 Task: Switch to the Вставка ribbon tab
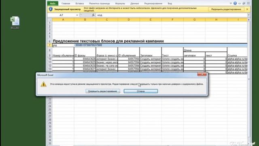click(80, 4)
